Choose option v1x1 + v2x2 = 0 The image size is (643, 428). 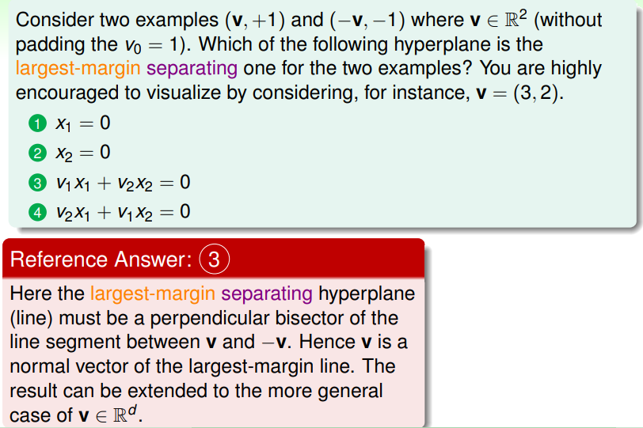click(x=123, y=183)
